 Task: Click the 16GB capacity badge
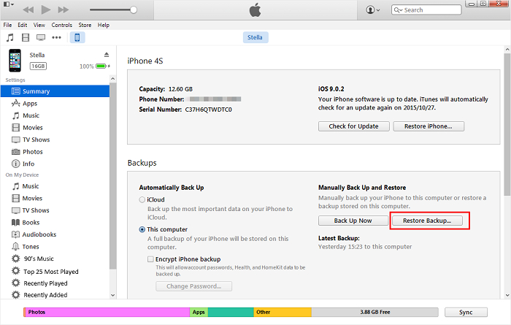click(x=38, y=66)
